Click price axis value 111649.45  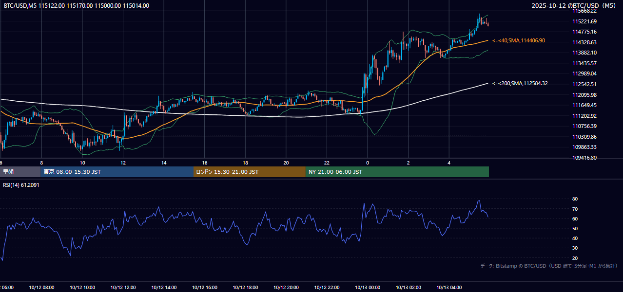[x=585, y=105]
